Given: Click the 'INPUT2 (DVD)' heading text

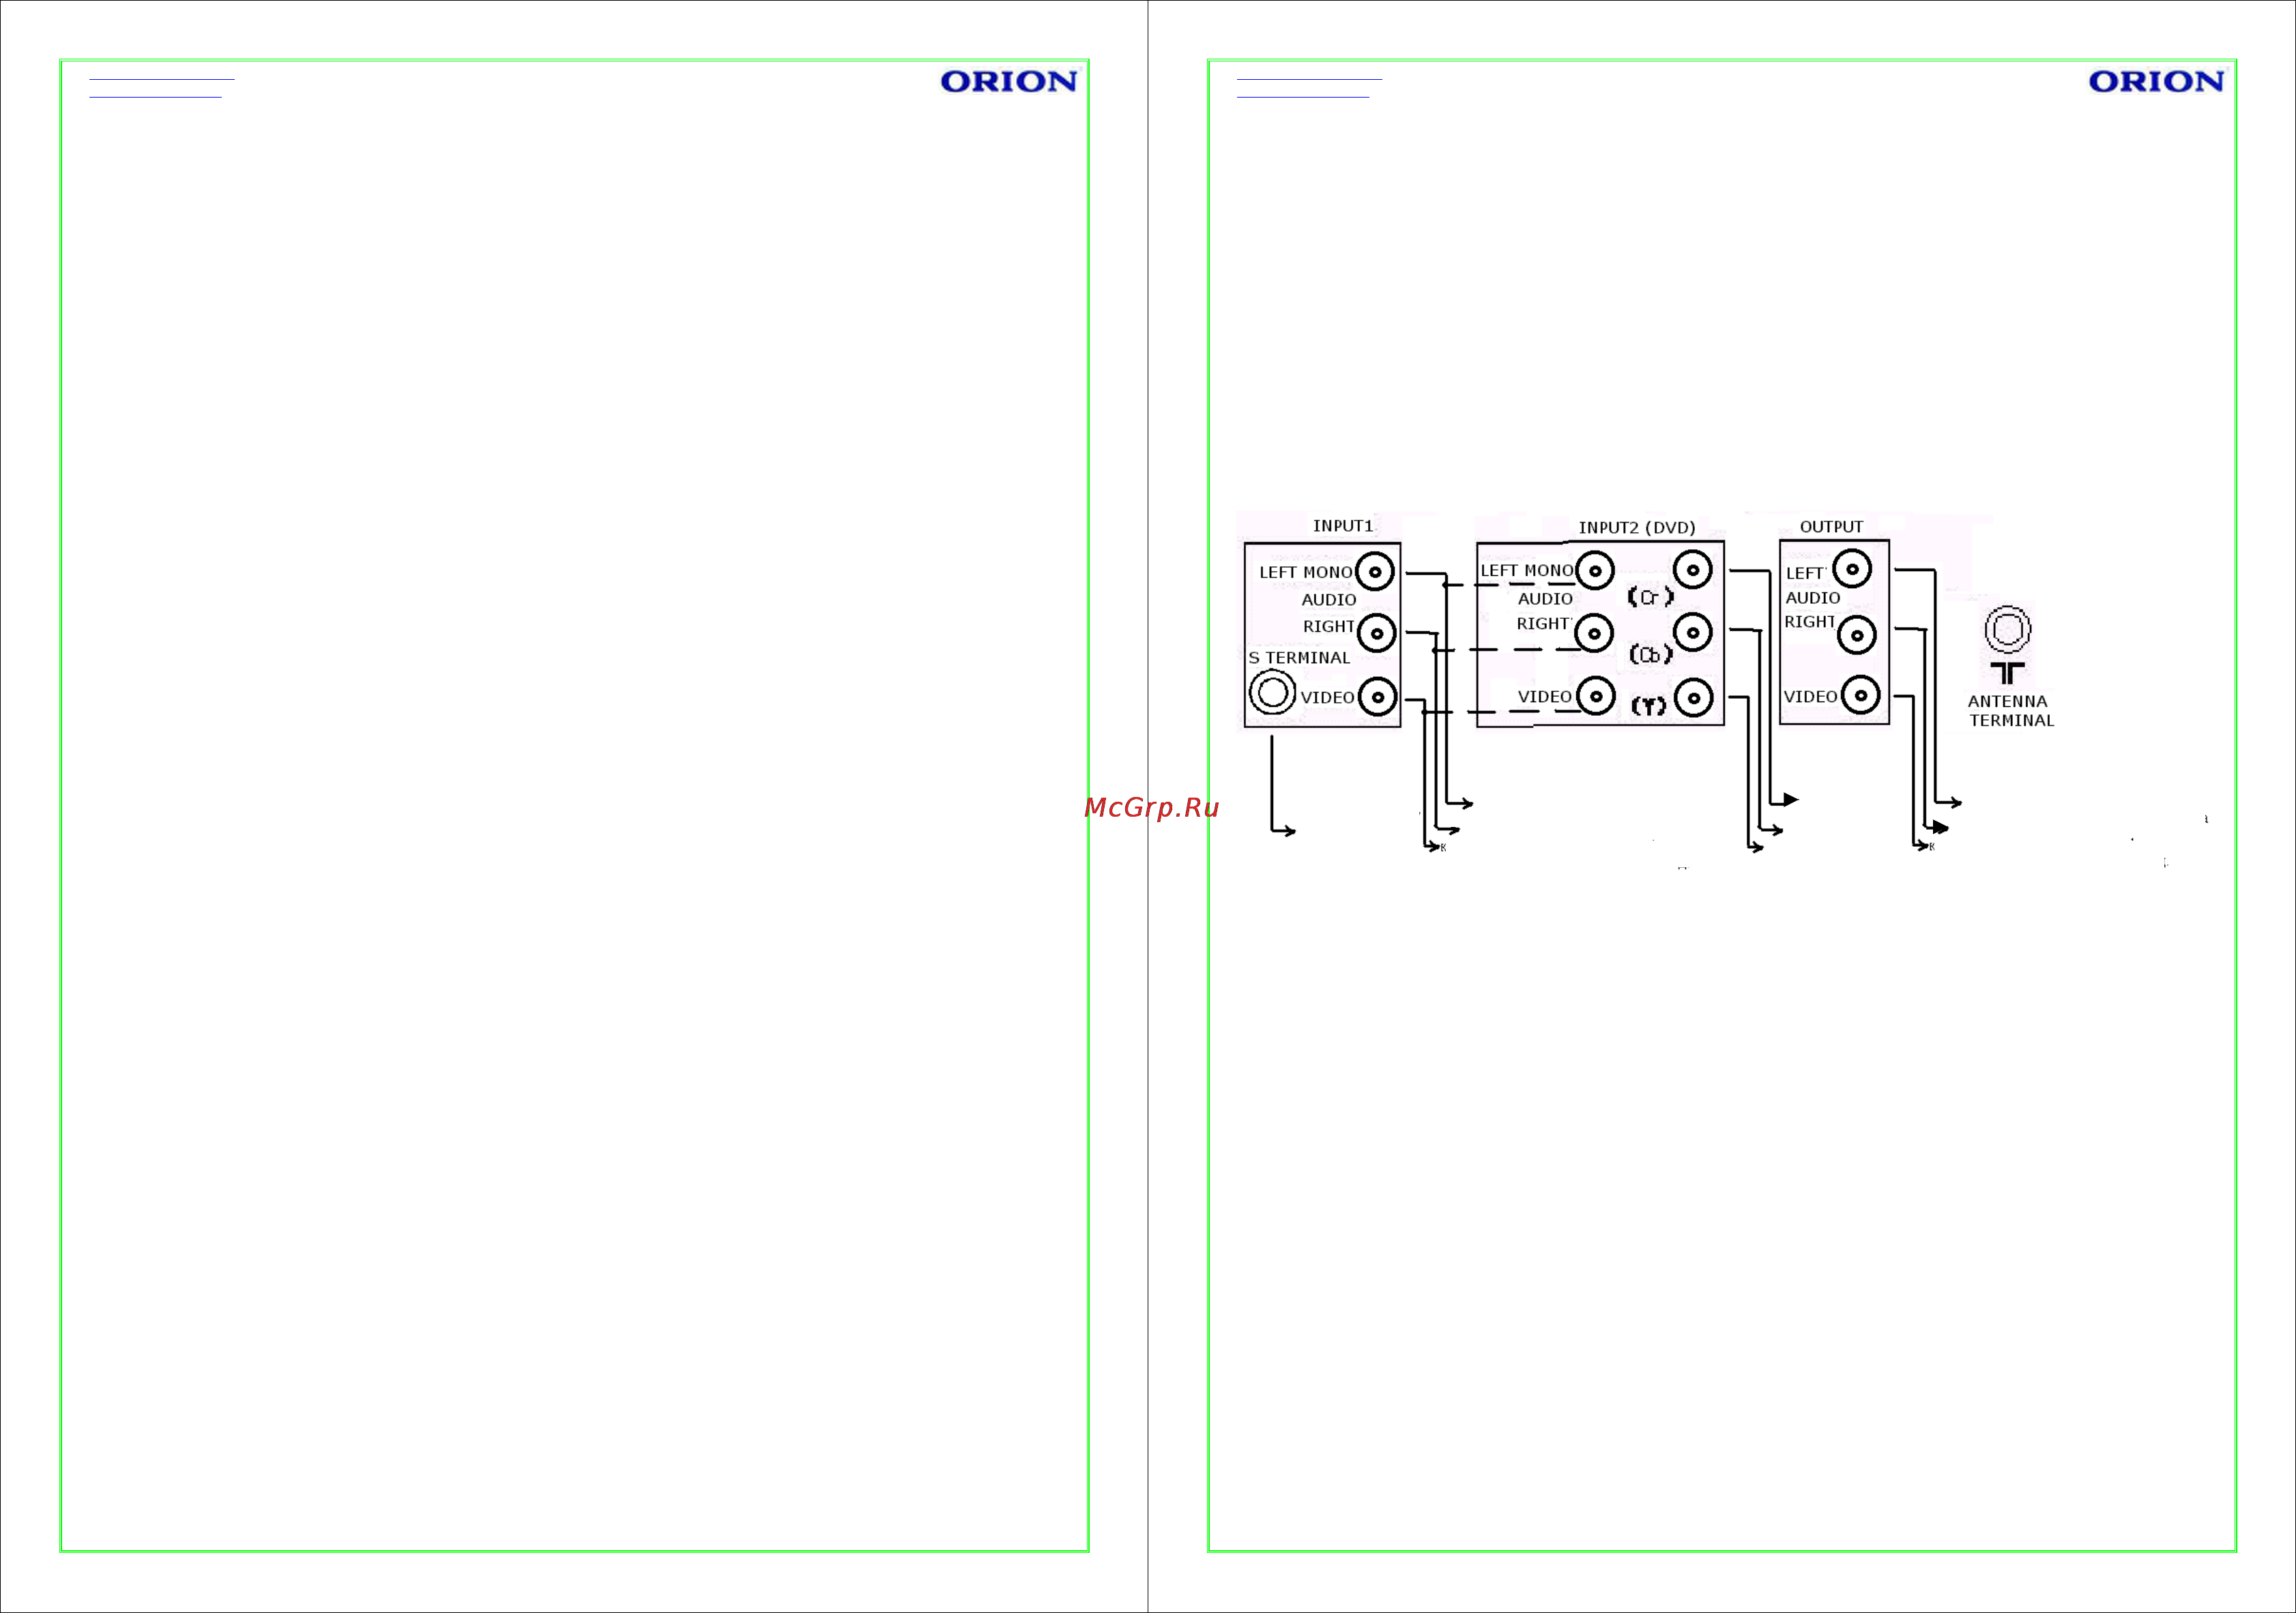Looking at the screenshot, I should coord(1637,528).
